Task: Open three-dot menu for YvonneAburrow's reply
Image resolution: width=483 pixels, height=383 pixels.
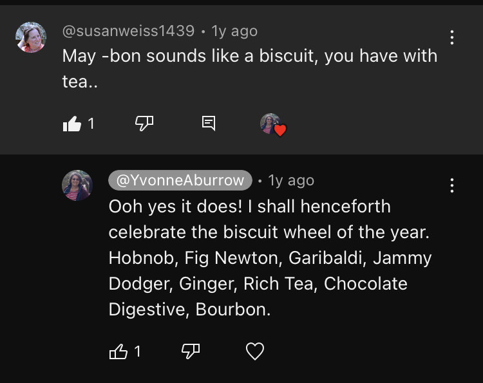Action: 452,186
